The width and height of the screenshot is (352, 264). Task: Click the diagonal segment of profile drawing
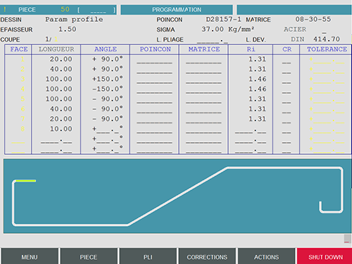click(177, 196)
